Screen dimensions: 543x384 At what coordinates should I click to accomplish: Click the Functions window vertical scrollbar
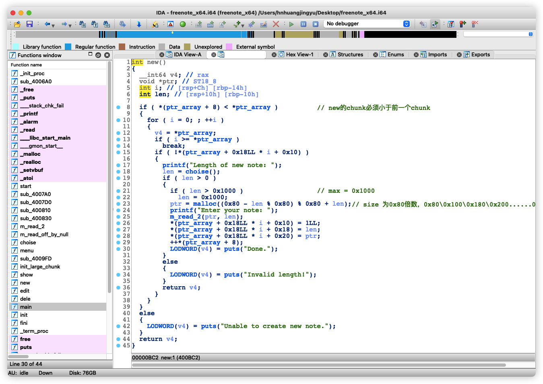coord(109,177)
